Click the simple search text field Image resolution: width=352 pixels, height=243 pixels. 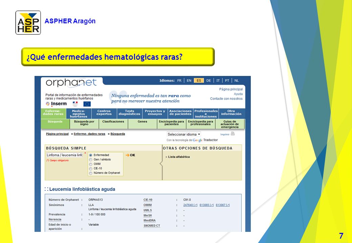(64, 155)
